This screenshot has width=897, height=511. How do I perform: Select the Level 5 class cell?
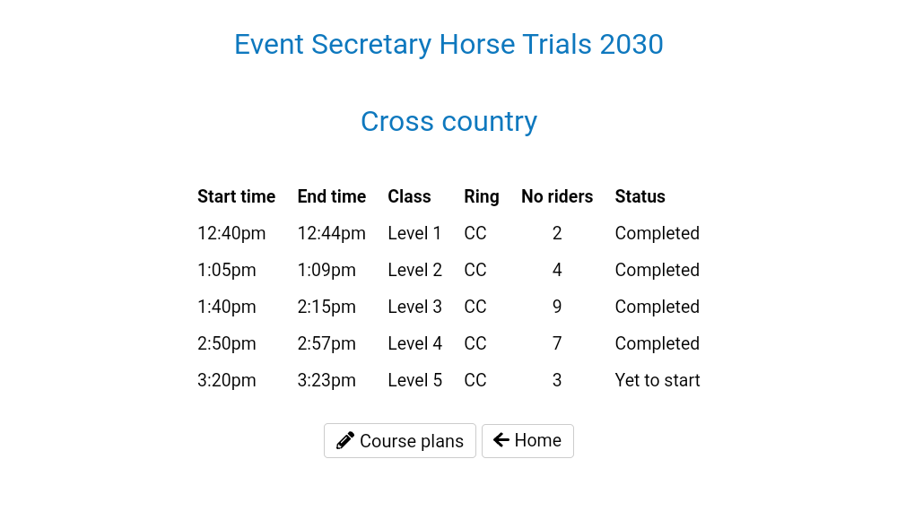click(414, 380)
